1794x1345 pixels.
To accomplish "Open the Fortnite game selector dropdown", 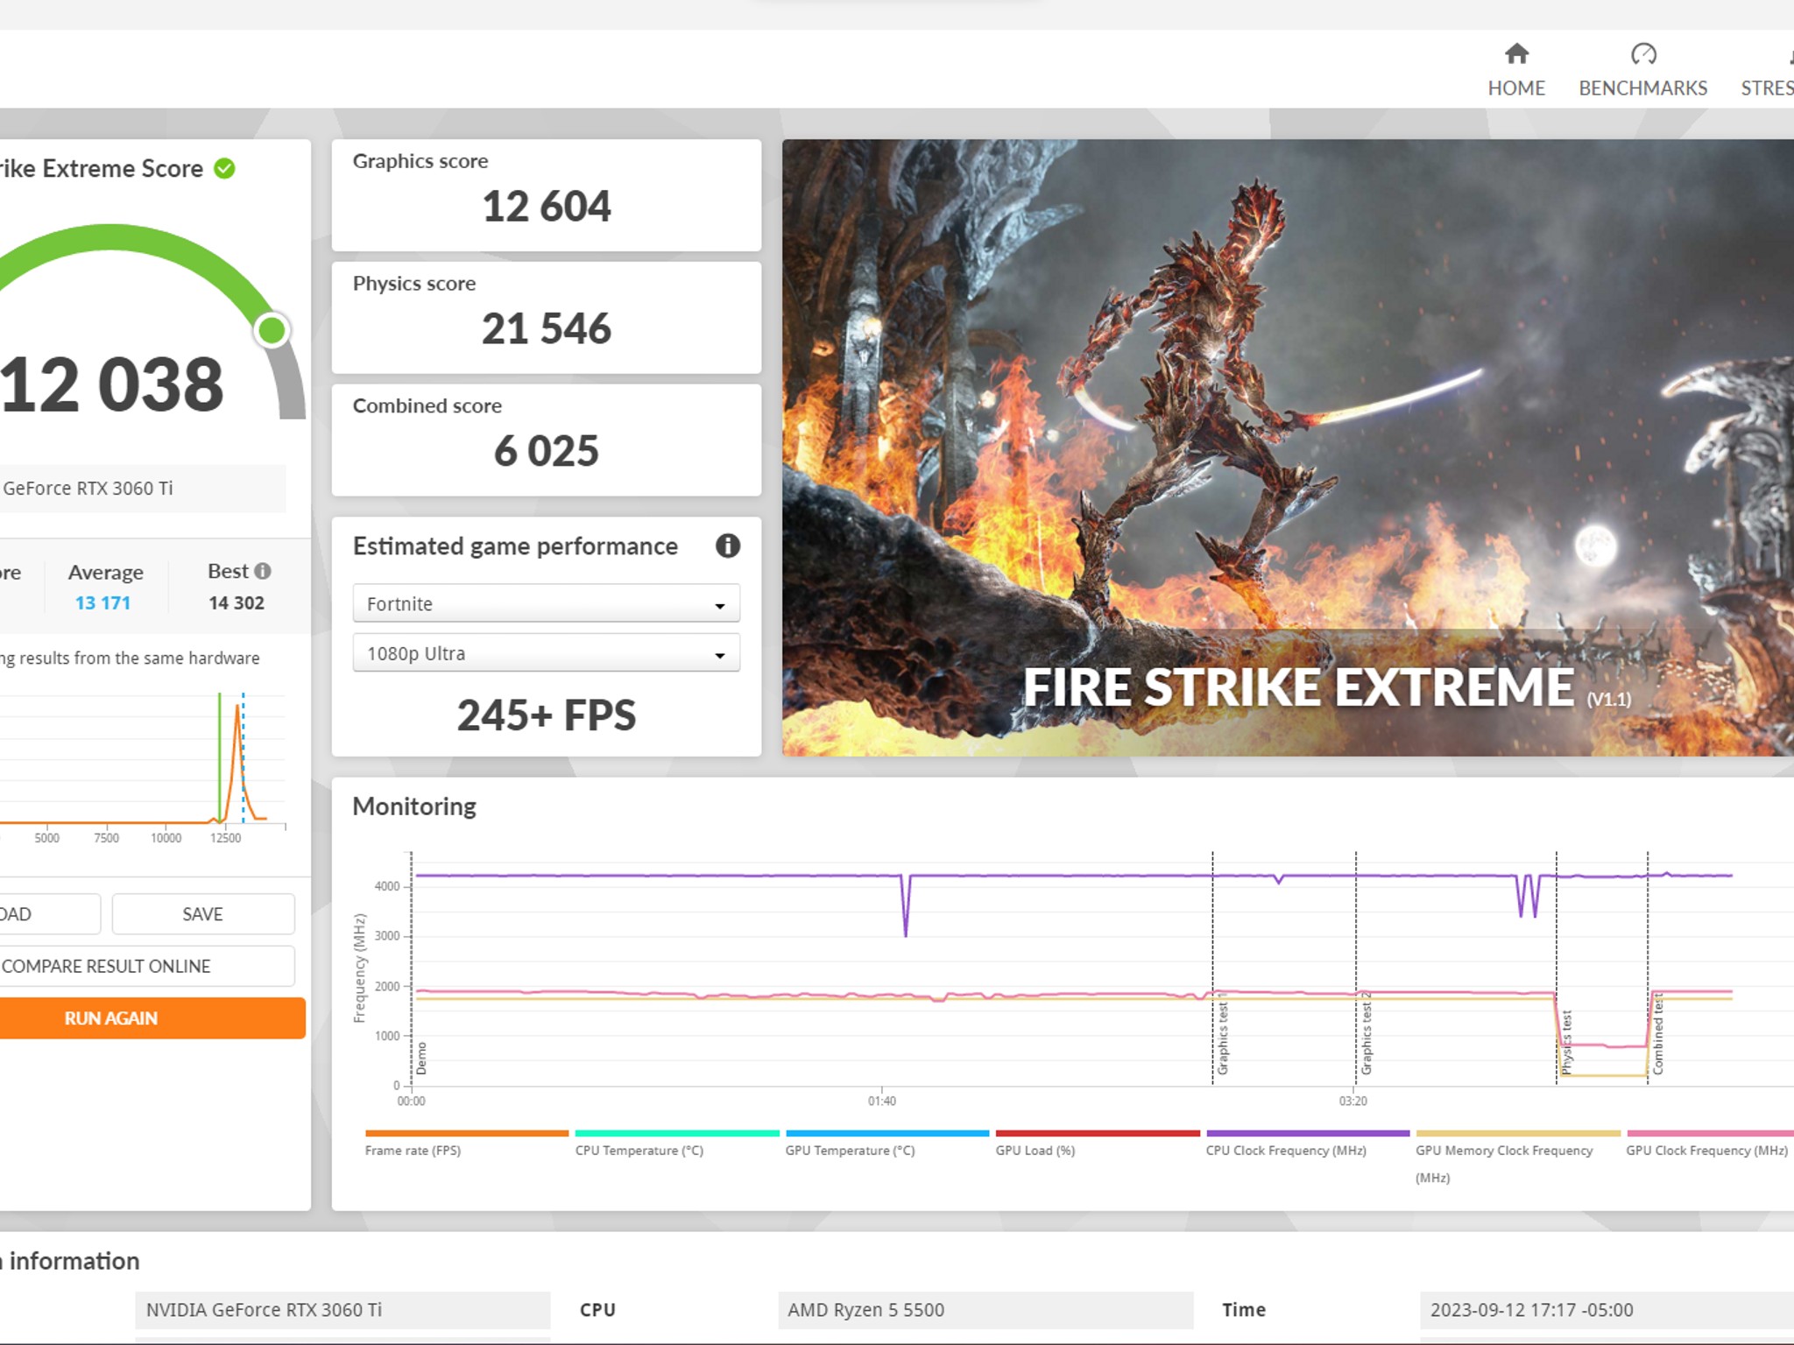I will click(545, 603).
